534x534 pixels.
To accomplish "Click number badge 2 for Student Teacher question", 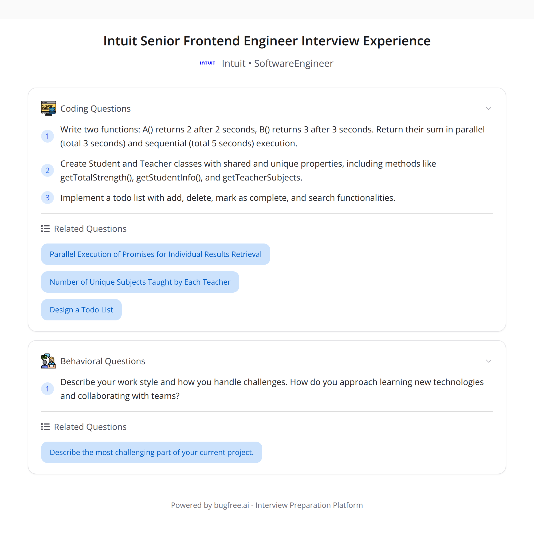I will [48, 170].
